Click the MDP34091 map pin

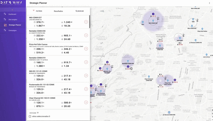(x=180, y=38)
